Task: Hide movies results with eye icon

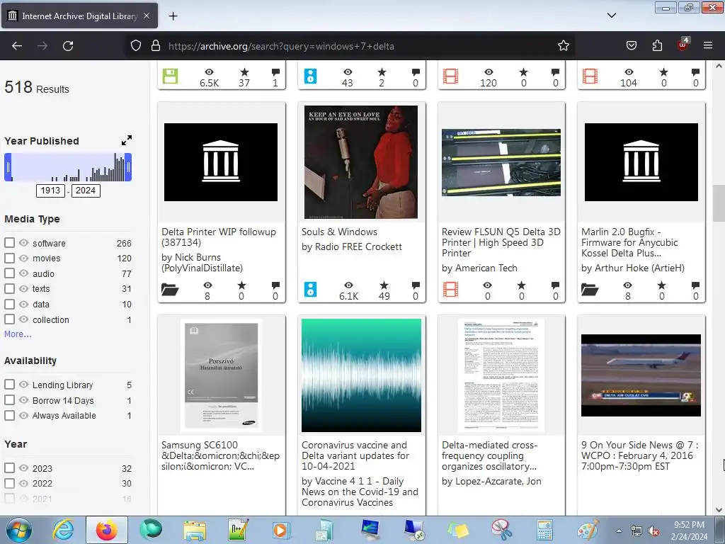Action: (23, 258)
